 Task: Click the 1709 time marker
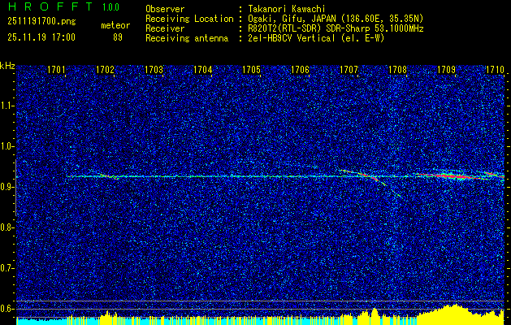446,70
